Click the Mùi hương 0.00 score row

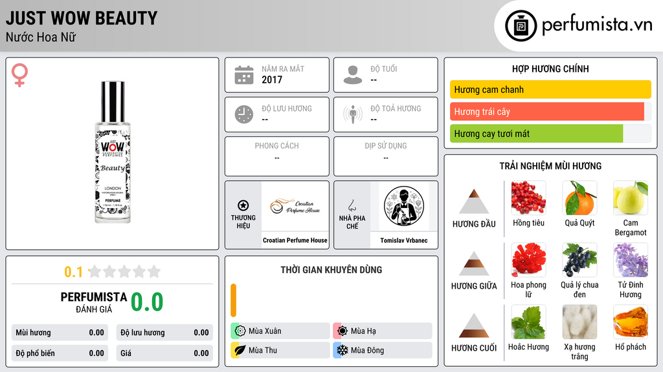pyautogui.click(x=60, y=333)
